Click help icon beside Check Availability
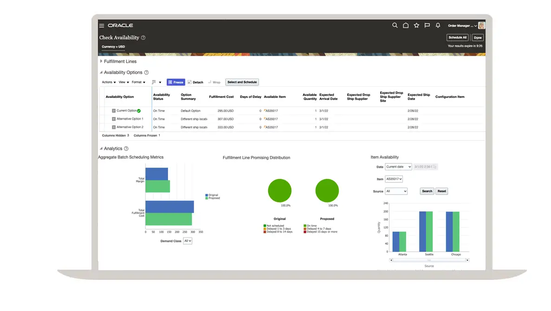Screen dimensions: 551x311 [x=143, y=38]
